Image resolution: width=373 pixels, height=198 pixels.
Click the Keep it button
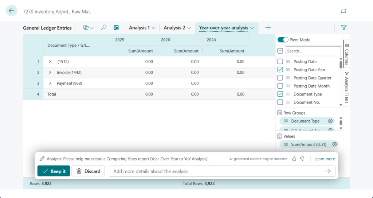[54, 171]
